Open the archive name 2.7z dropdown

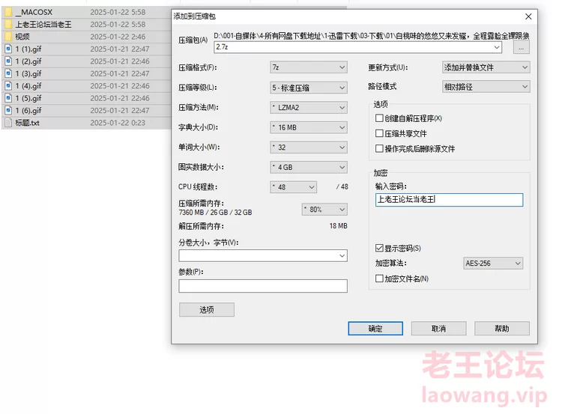[497, 47]
